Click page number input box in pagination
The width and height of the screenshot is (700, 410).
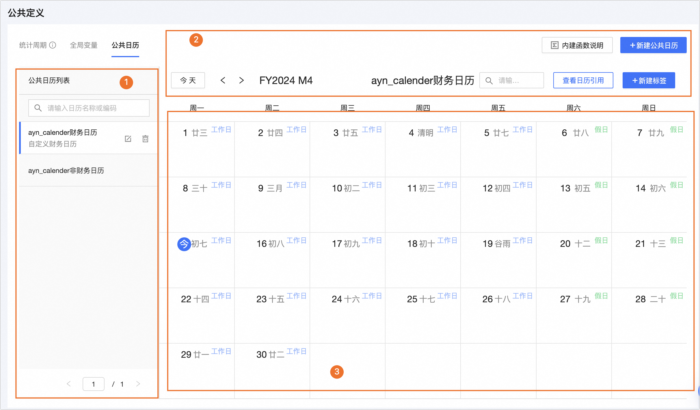93,384
